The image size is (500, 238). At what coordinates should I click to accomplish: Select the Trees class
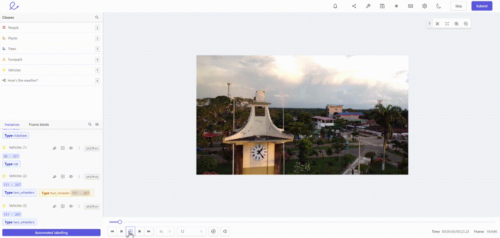51,49
